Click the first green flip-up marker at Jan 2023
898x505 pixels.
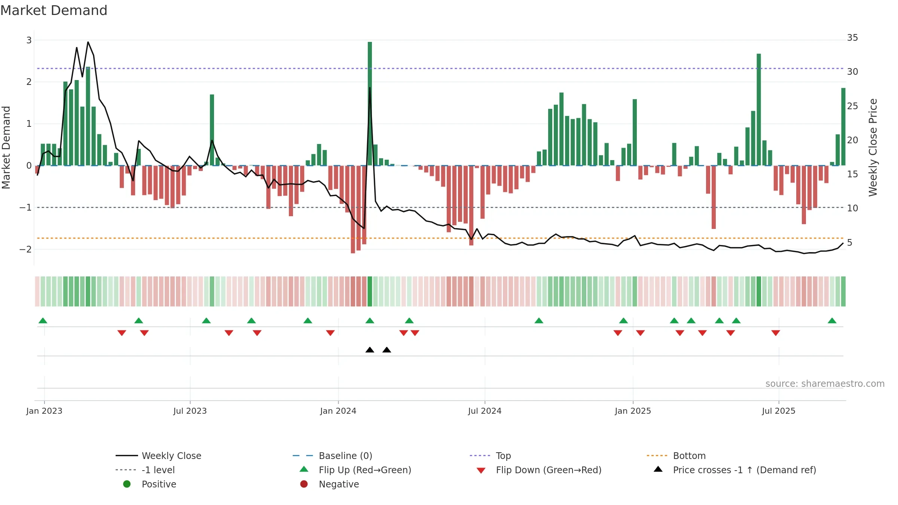click(x=43, y=321)
